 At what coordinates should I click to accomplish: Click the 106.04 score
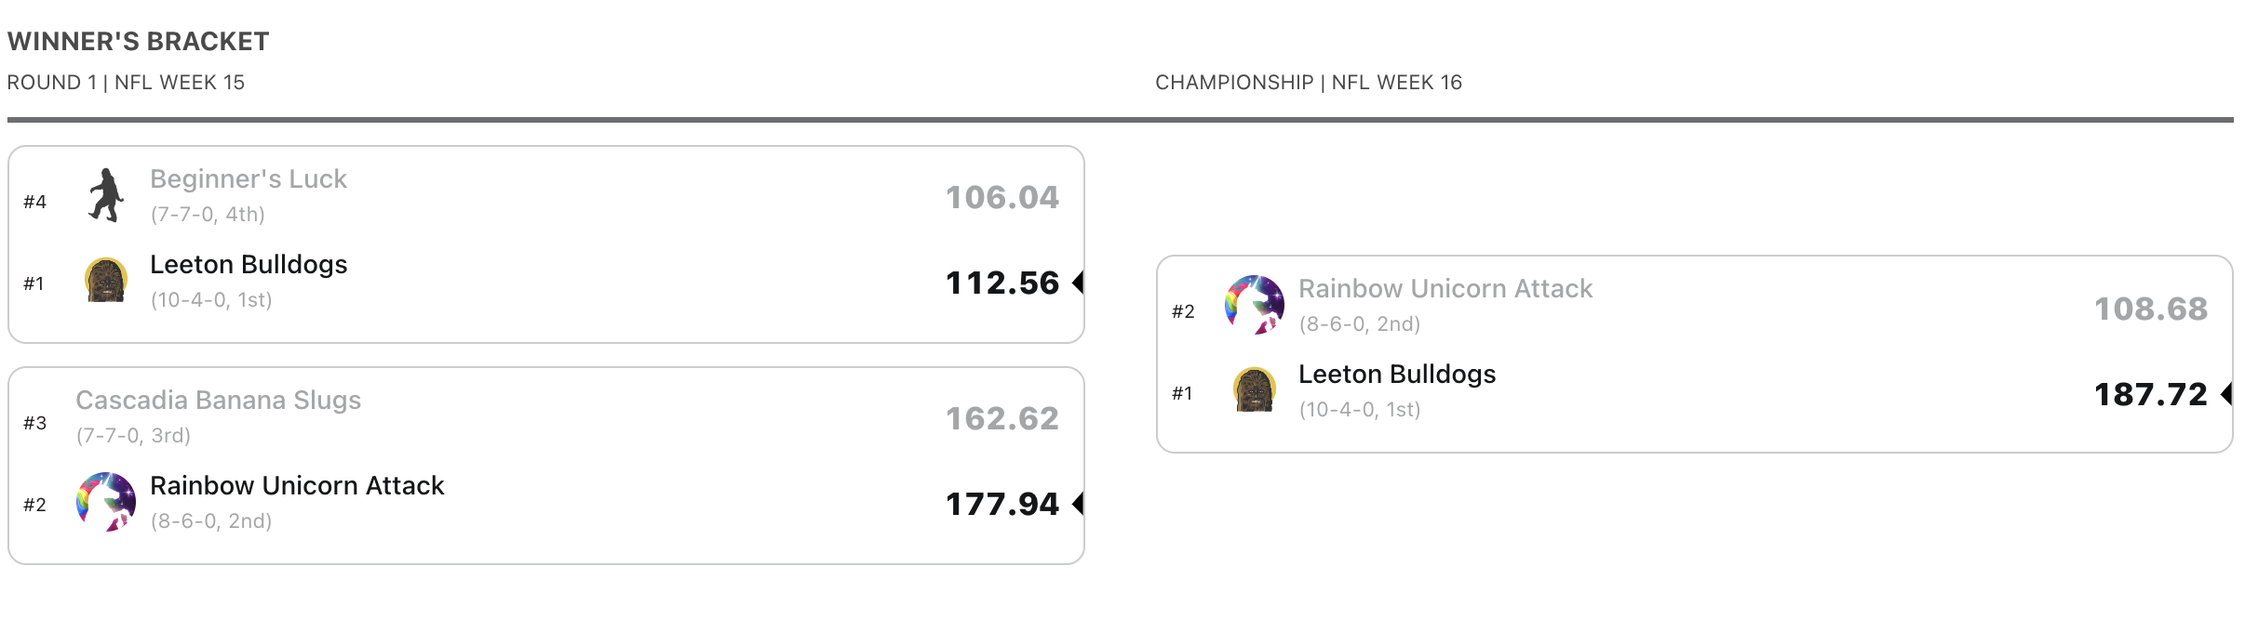(1002, 197)
